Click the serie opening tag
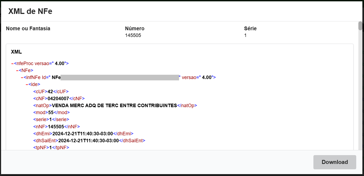The width and height of the screenshot is (364, 176). (41, 119)
